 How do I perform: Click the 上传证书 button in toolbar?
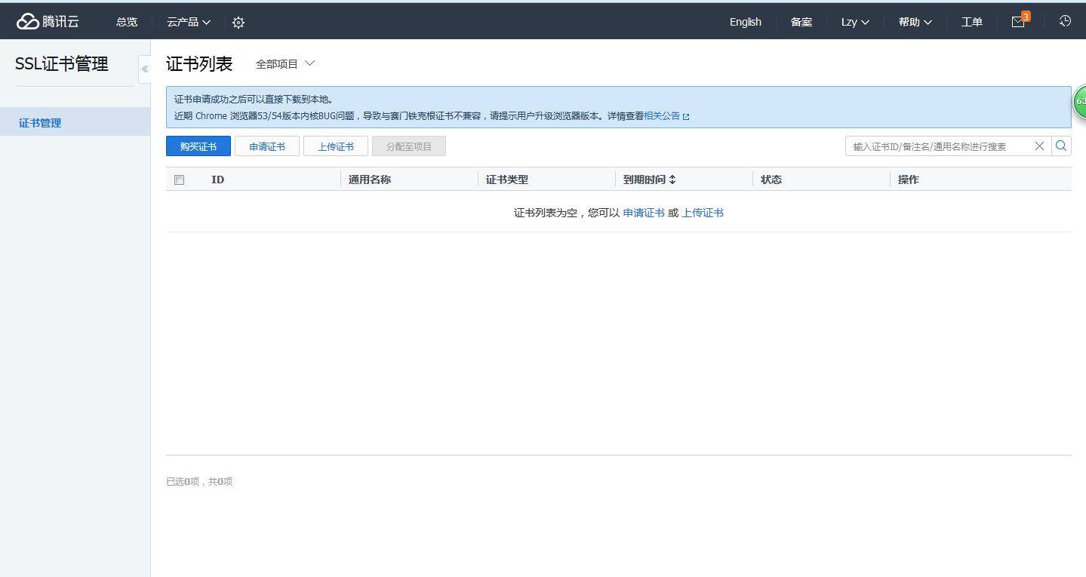336,146
